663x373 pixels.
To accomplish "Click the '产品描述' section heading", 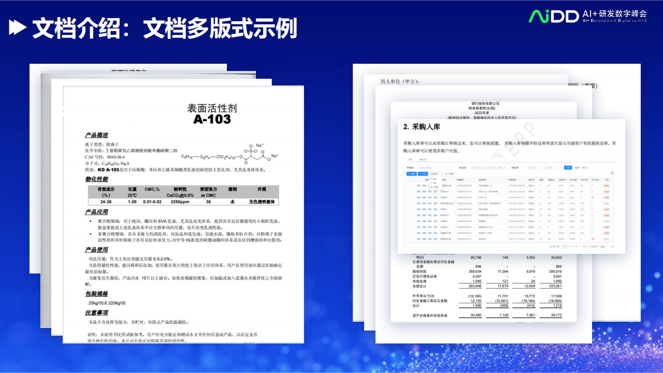I will (x=96, y=135).
